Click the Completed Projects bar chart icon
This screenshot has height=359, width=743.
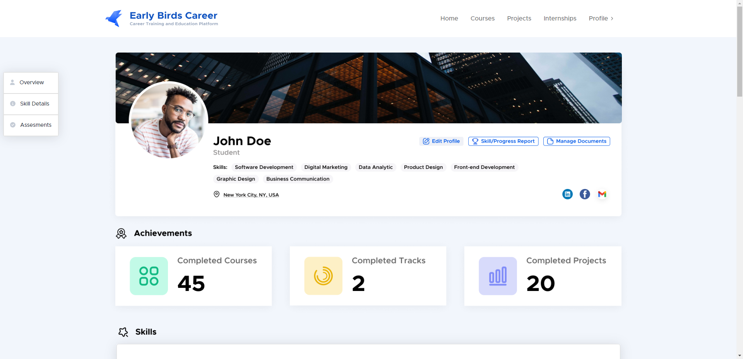tap(498, 276)
